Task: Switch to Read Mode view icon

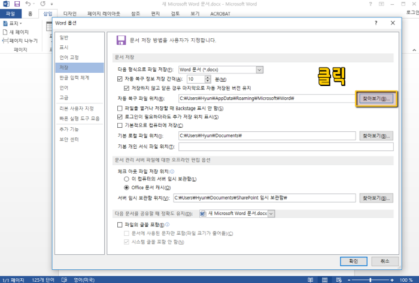Action: click(x=310, y=279)
